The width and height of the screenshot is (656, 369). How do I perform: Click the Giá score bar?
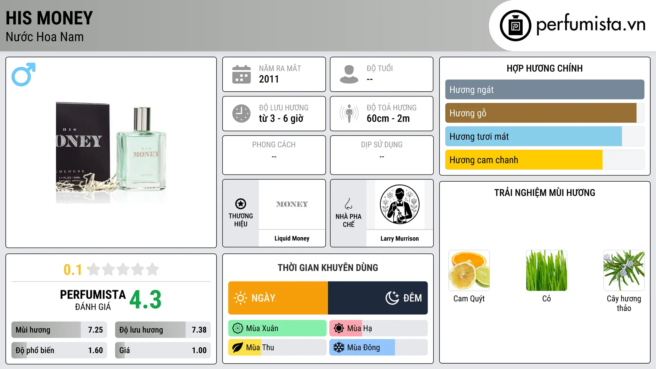coord(163,350)
